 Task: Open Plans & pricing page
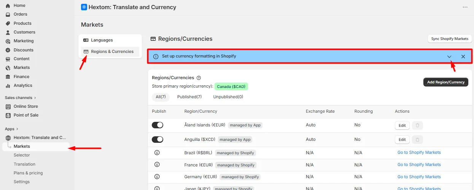(x=28, y=173)
